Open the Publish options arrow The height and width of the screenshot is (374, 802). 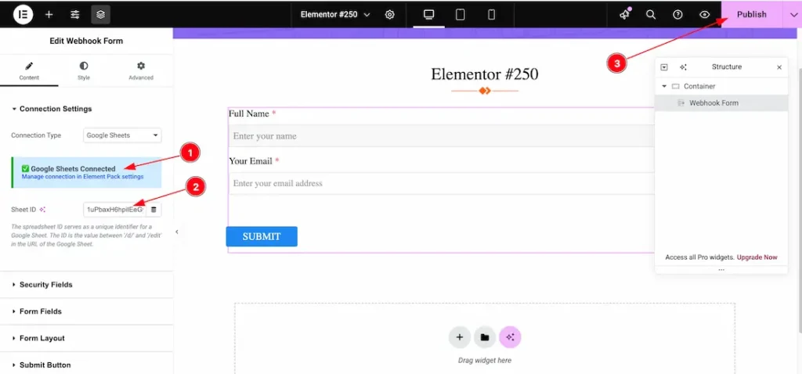click(793, 14)
